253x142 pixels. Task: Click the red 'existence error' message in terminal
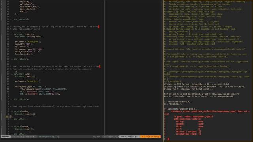(207, 112)
